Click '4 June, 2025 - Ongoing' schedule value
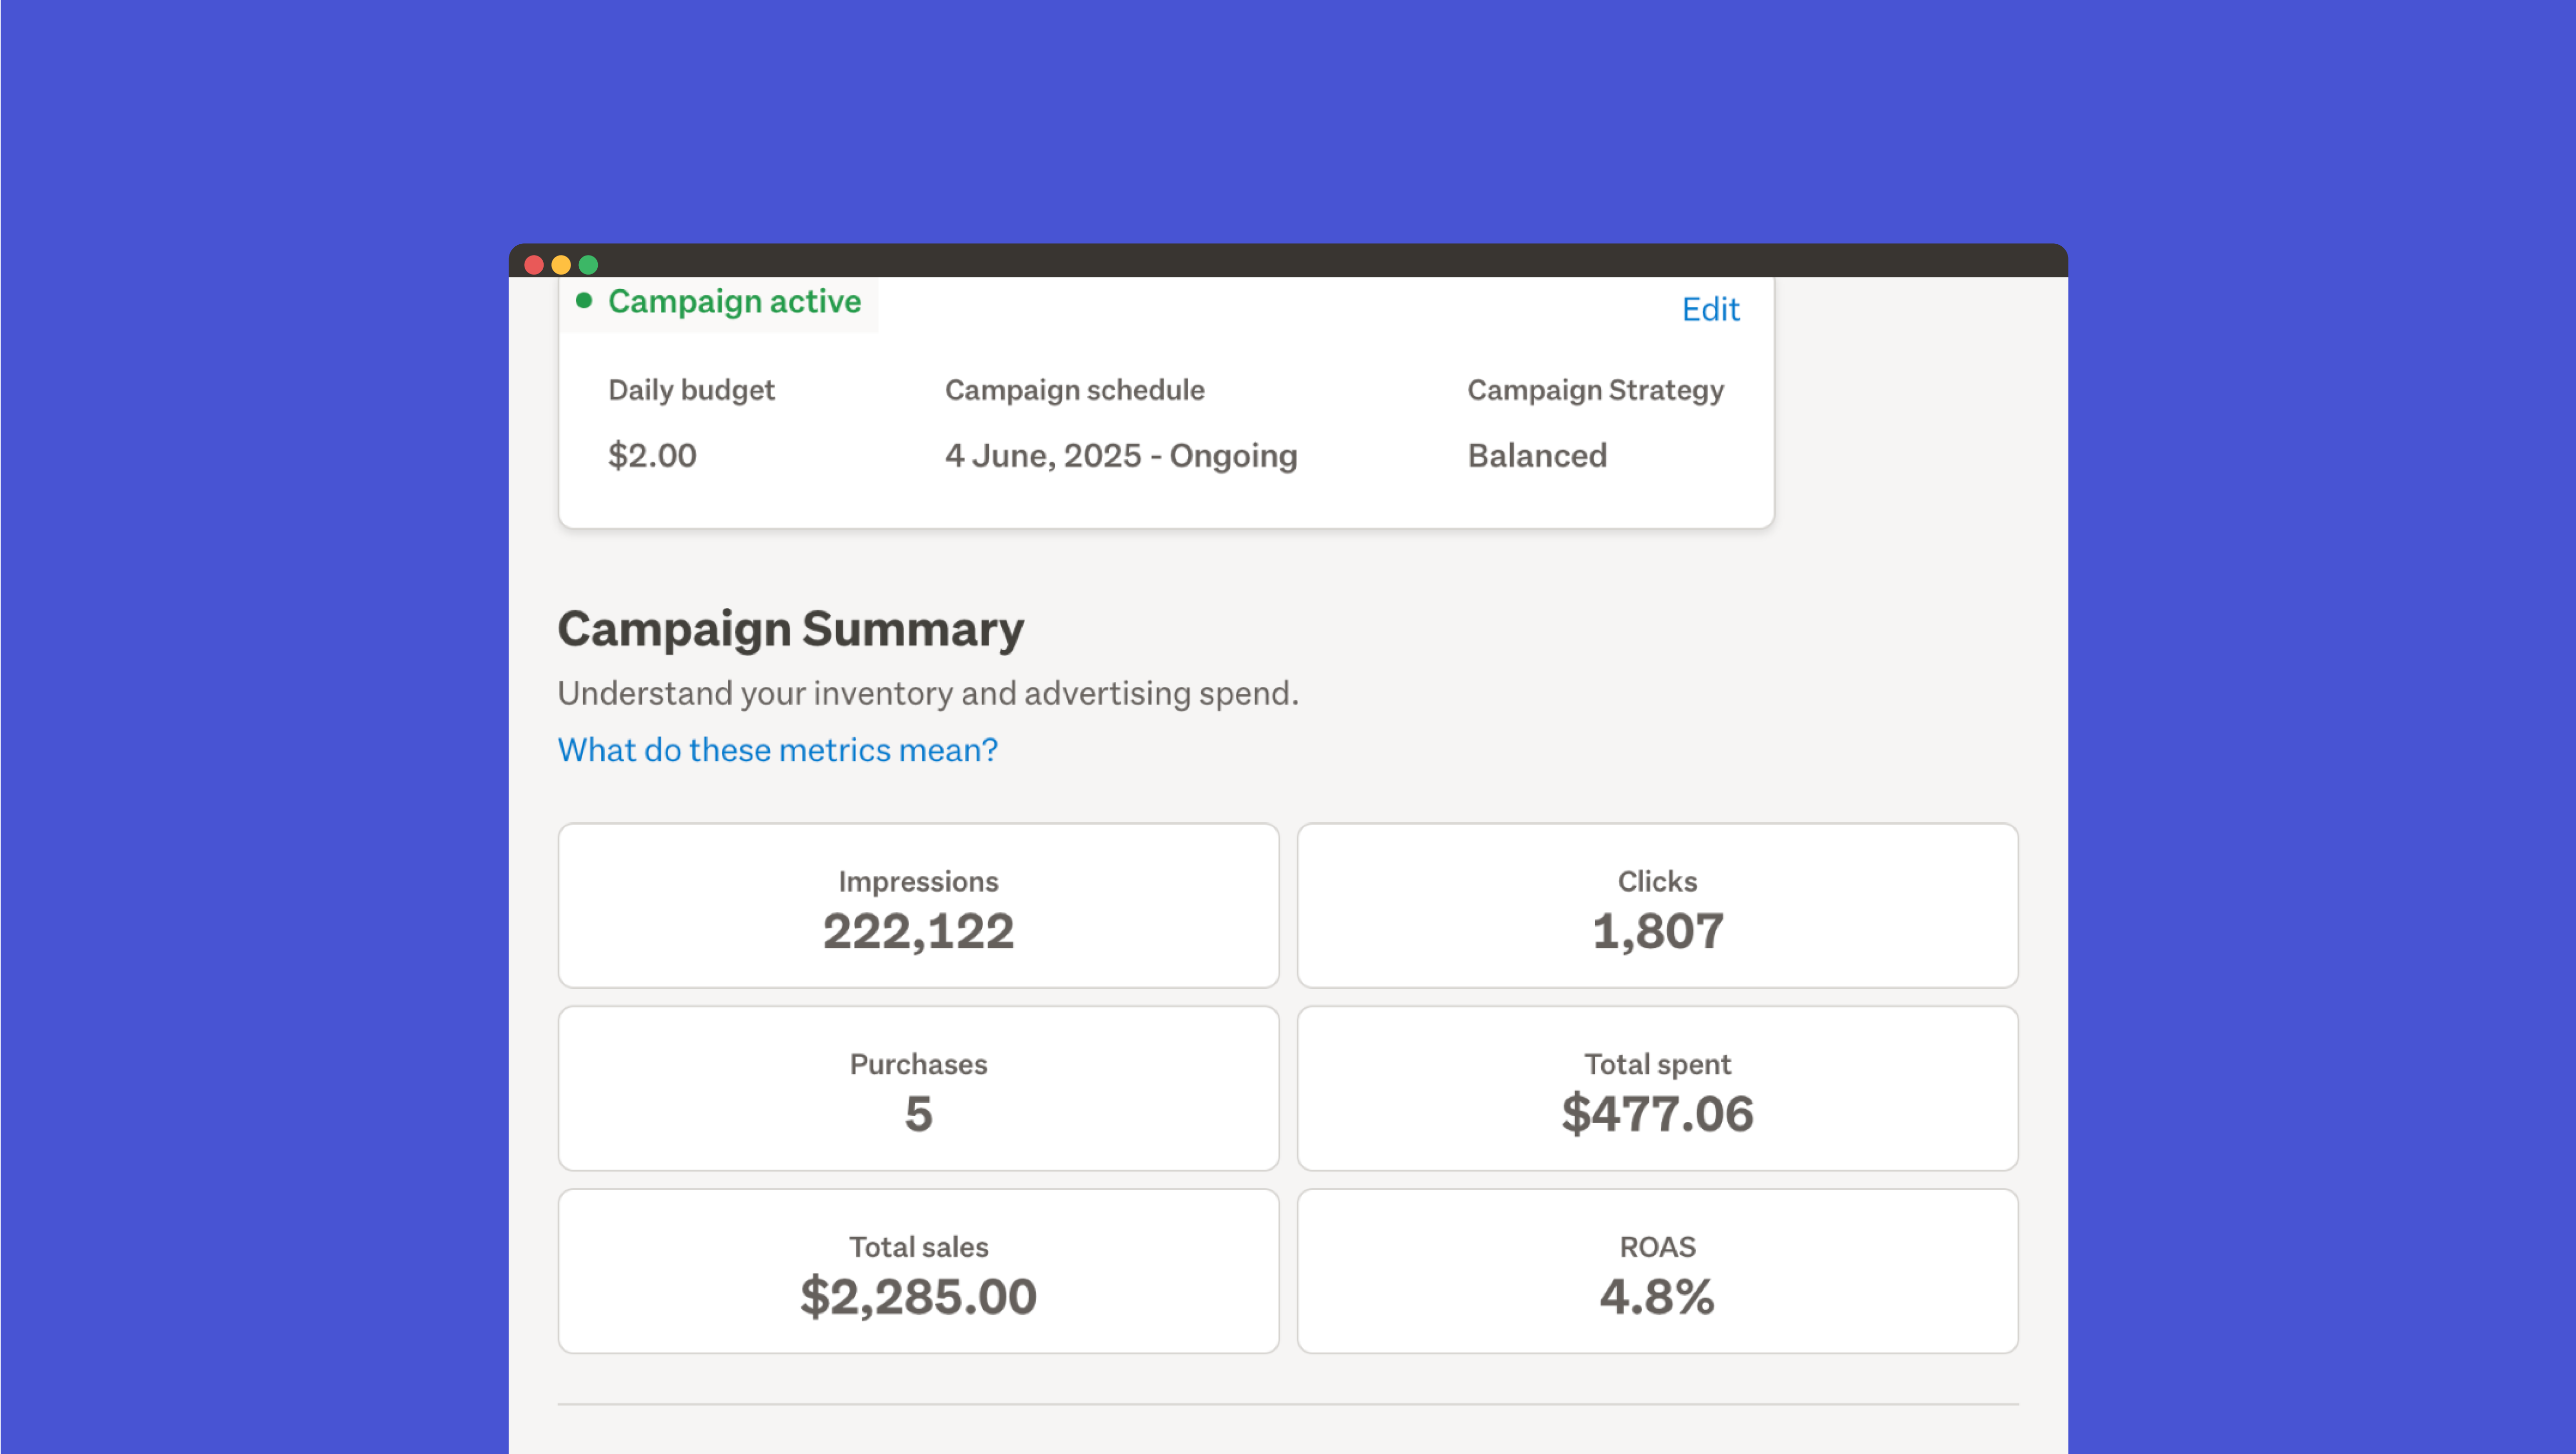This screenshot has width=2576, height=1454. click(x=1121, y=455)
